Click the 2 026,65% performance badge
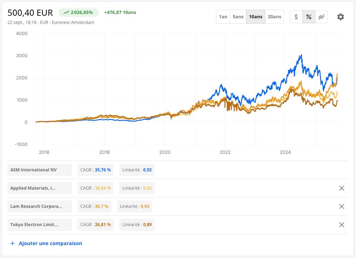 click(x=79, y=13)
